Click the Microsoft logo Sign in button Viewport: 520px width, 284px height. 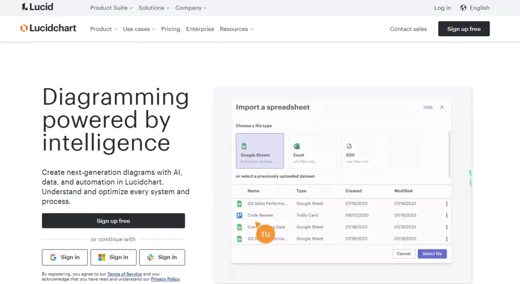[x=113, y=257]
